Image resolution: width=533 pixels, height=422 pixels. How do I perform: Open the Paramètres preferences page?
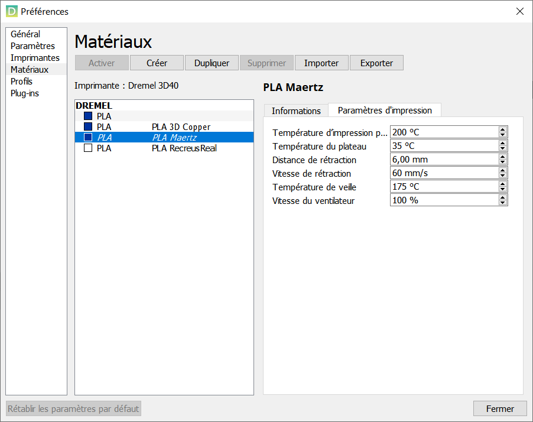coord(36,46)
